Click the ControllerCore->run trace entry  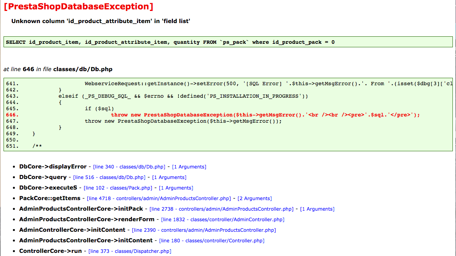50,251
